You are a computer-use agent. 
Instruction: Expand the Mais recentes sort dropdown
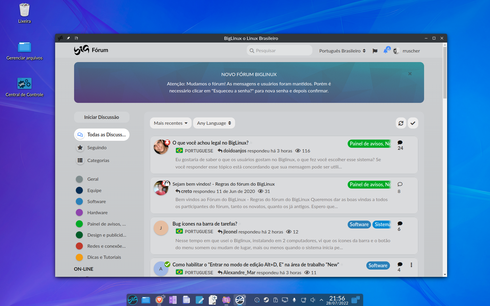(171, 123)
